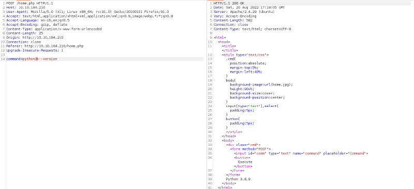
Task: Click the "POST /home.php HTTP/1.1" request line
Action: [29, 4]
